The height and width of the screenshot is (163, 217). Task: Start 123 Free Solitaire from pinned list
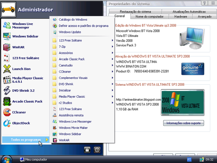(x=26, y=58)
